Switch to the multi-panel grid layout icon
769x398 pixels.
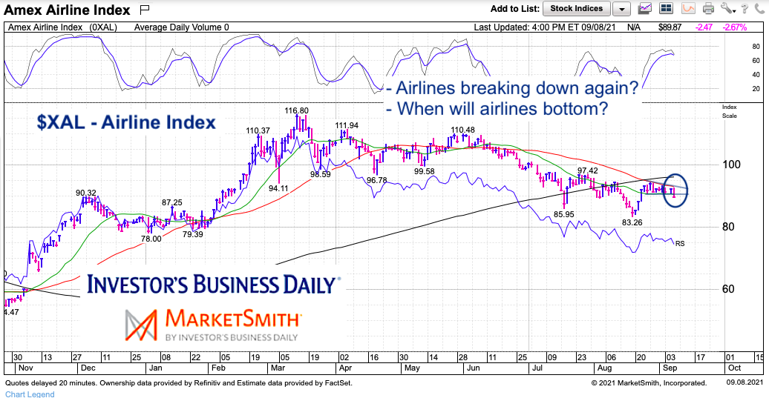click(666, 8)
